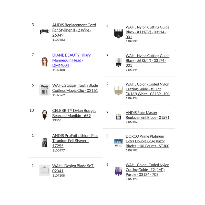Open CELEBRITY Dylan Budget Bearded Manikin link

74,113
